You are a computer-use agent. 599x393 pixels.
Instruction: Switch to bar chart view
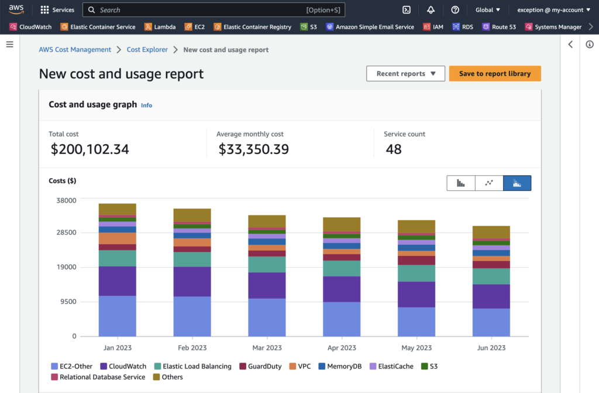[x=461, y=183]
